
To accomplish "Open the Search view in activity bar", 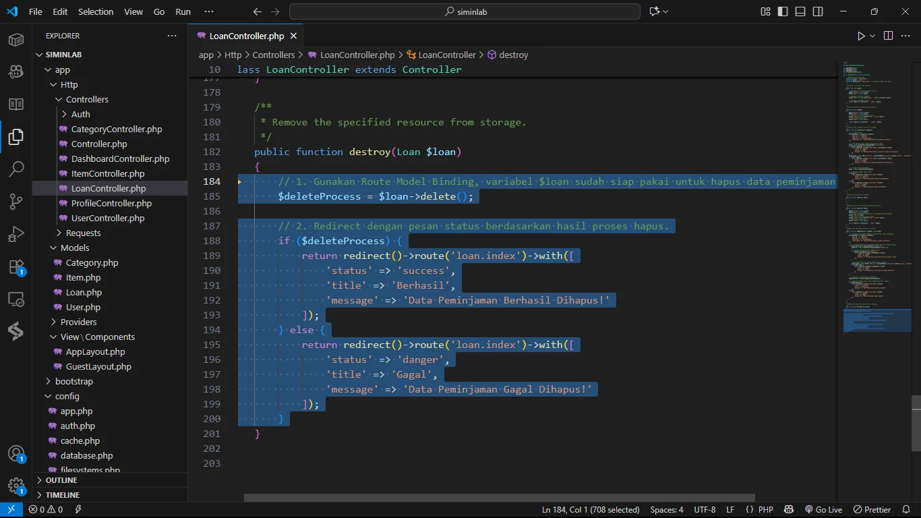I will pyautogui.click(x=16, y=169).
